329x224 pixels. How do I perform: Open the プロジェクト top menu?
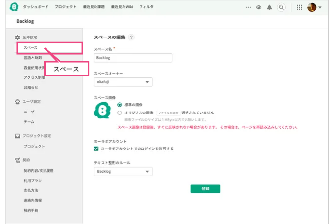pos(65,7)
